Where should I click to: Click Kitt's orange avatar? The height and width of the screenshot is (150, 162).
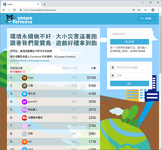click(x=24, y=142)
